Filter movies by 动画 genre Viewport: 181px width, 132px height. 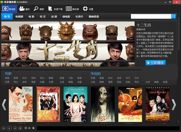pyautogui.click(x=42, y=82)
